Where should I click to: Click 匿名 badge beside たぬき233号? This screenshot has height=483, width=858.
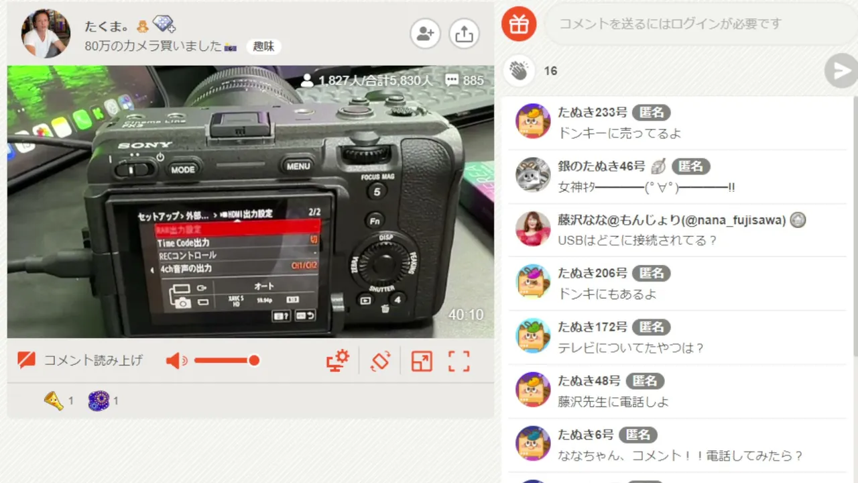(x=652, y=113)
